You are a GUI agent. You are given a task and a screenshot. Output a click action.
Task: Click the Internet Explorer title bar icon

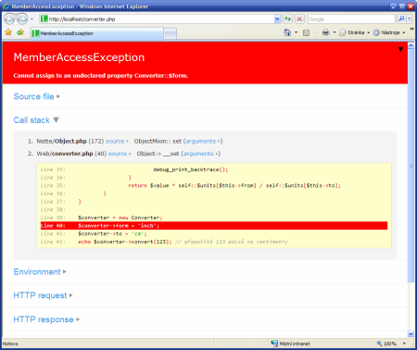click(6, 6)
